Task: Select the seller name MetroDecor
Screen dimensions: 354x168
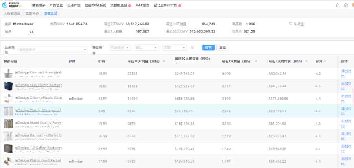Action: pos(23,24)
